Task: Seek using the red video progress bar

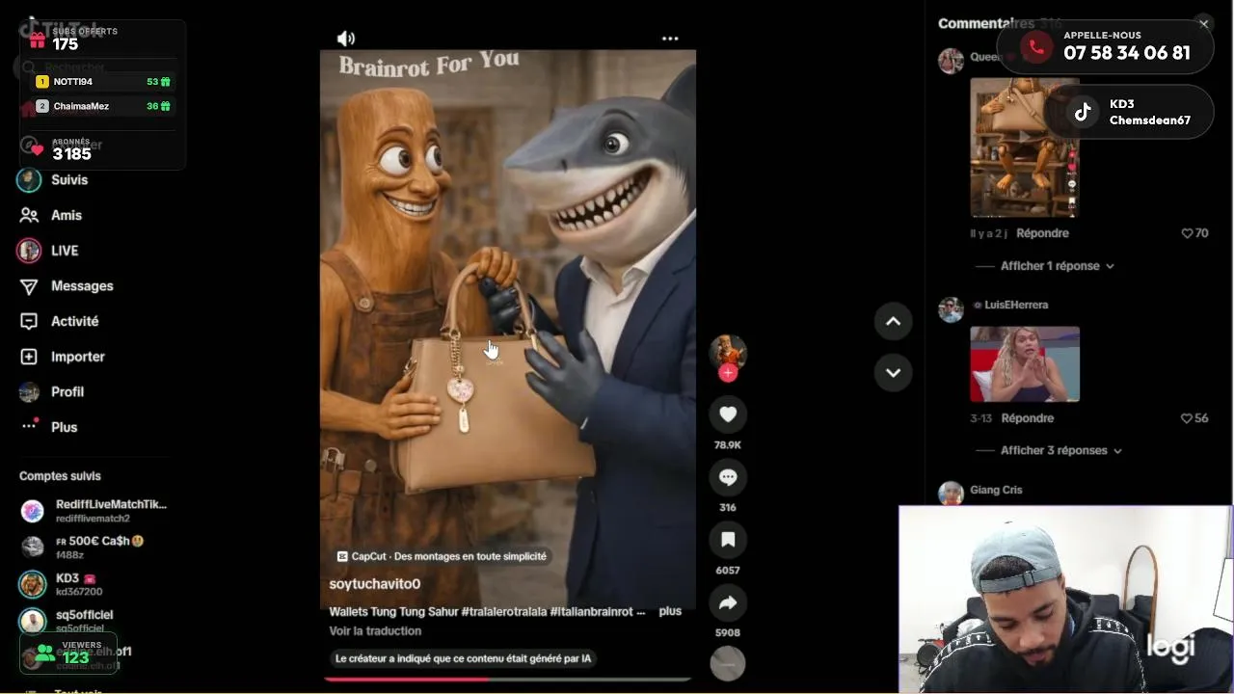Action: point(507,679)
